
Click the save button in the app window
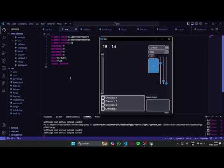click(x=151, y=56)
